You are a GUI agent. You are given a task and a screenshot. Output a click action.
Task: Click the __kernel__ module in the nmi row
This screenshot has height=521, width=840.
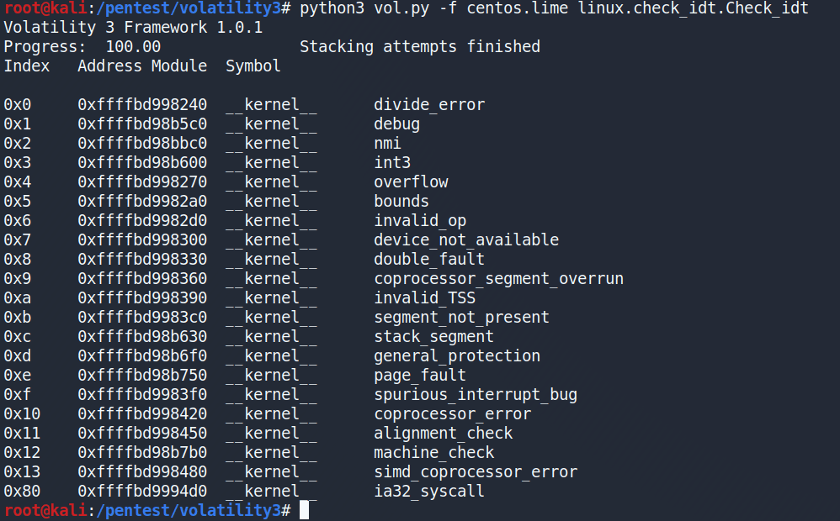(x=272, y=144)
